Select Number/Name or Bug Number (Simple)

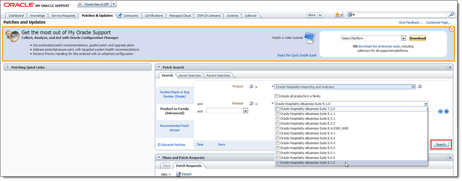(x=174, y=94)
